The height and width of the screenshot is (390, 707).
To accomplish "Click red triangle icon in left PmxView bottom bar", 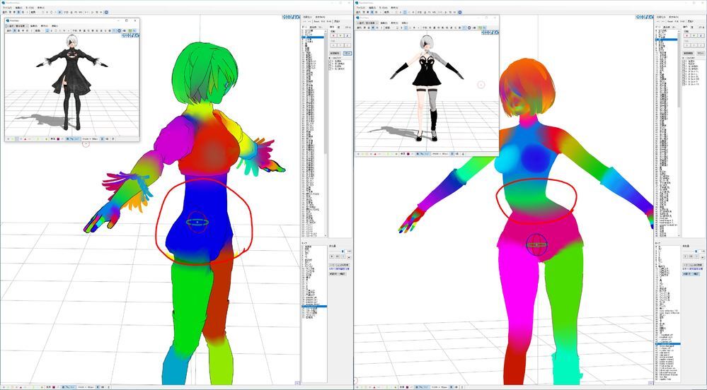I will (x=25, y=139).
